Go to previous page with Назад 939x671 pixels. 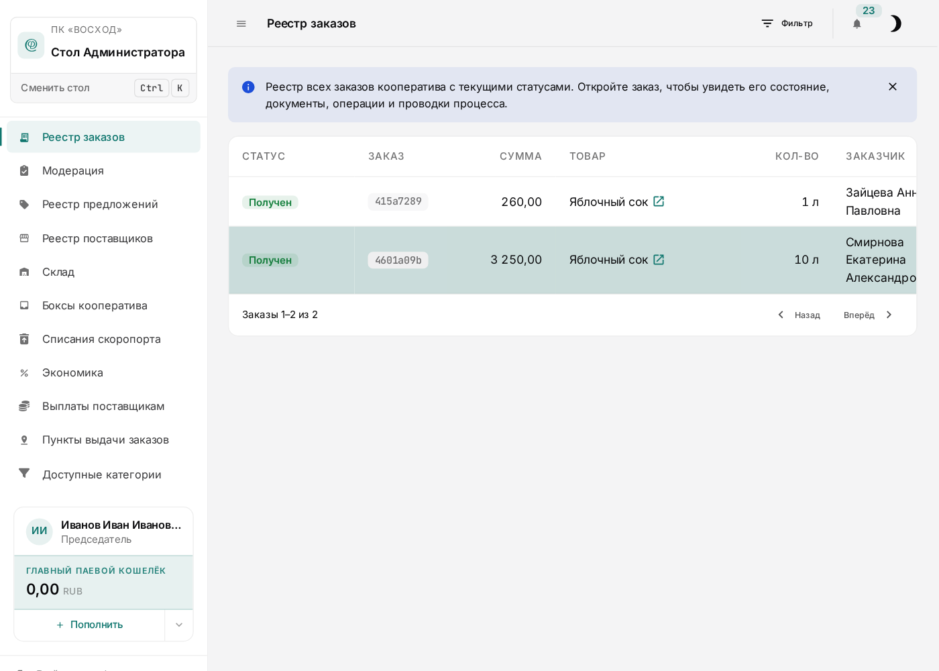tap(799, 315)
